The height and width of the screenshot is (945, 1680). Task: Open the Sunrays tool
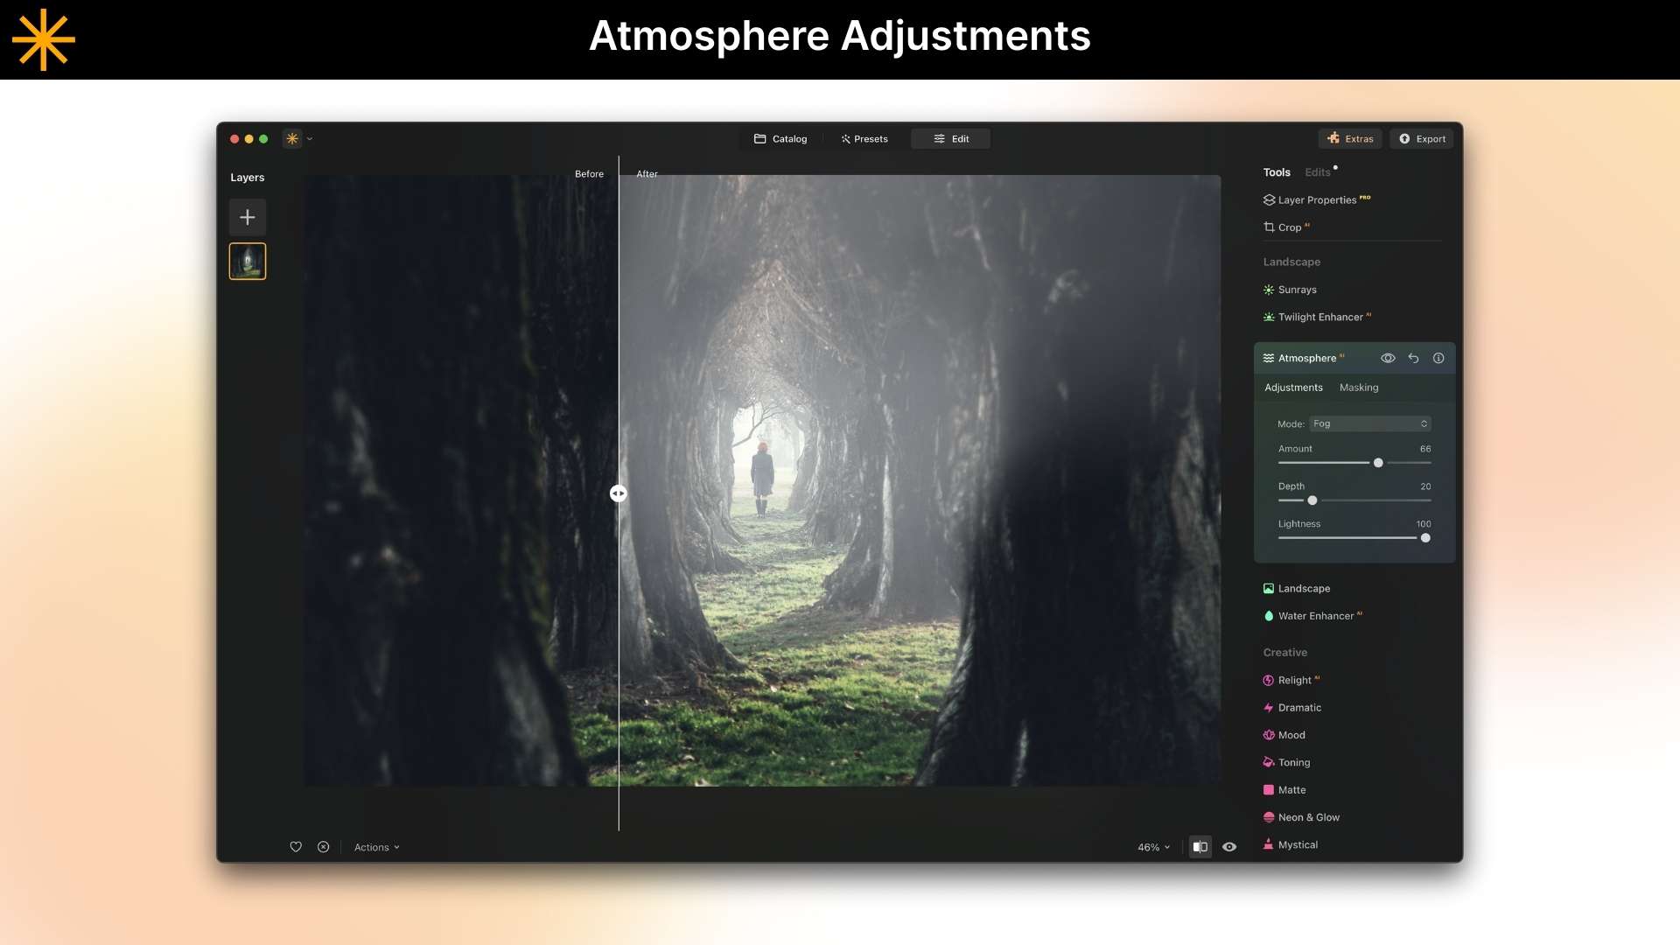click(x=1297, y=290)
